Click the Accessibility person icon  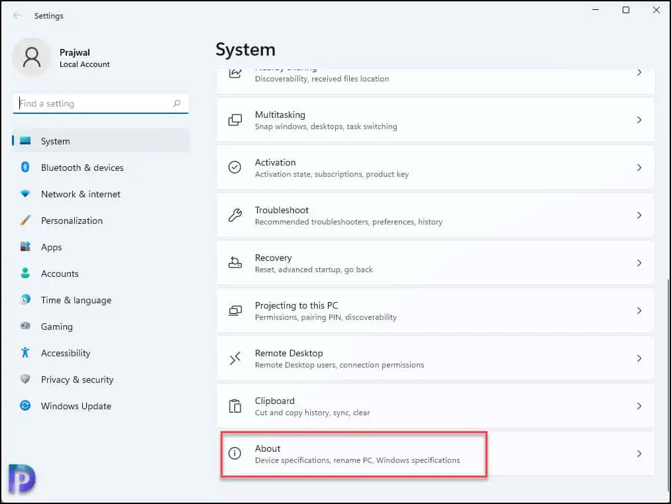pos(25,353)
